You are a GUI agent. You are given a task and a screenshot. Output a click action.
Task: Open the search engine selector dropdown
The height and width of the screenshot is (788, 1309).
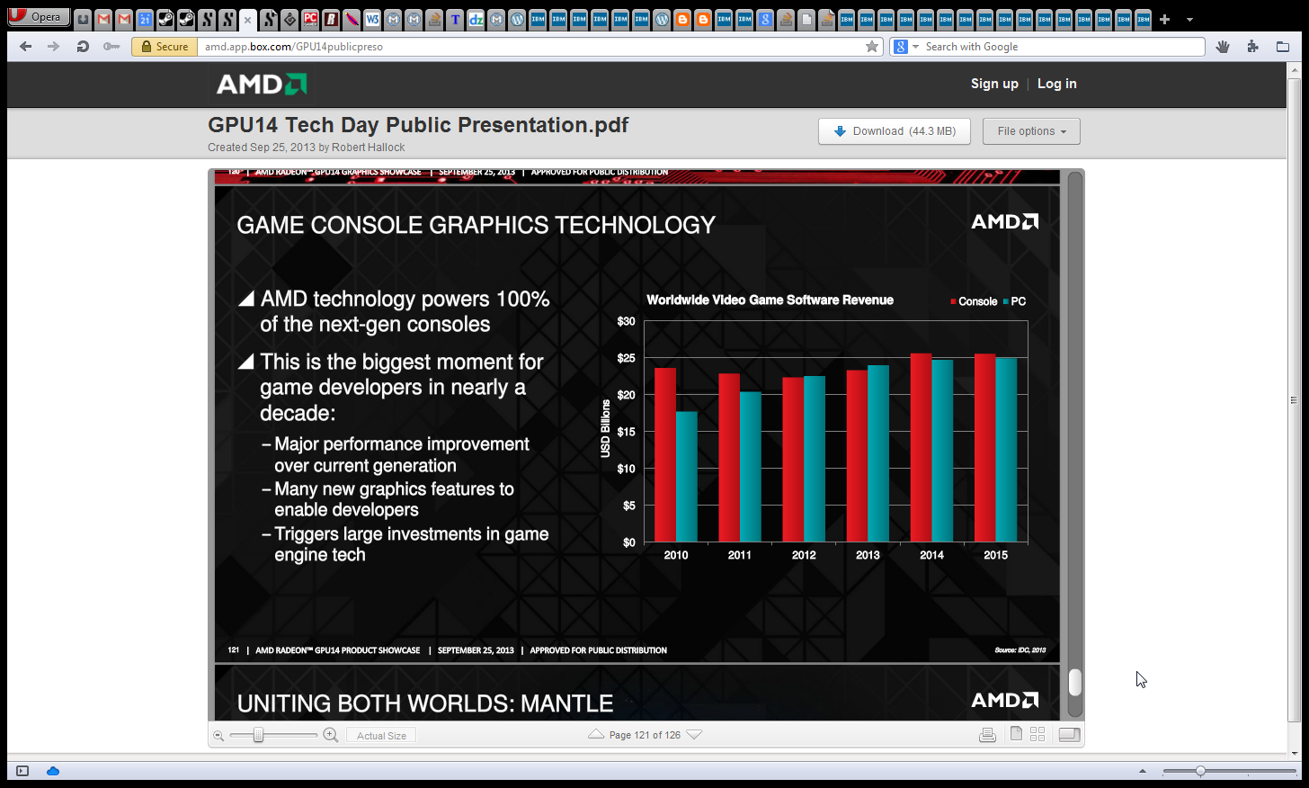click(905, 47)
